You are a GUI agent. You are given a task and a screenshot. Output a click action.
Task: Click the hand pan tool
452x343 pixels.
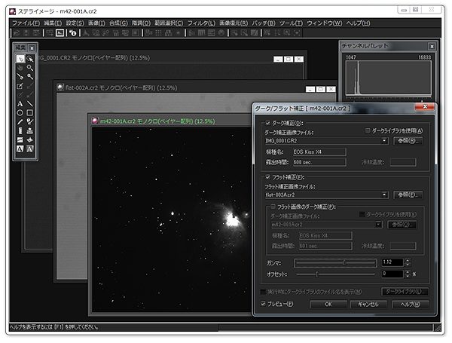click(20, 68)
